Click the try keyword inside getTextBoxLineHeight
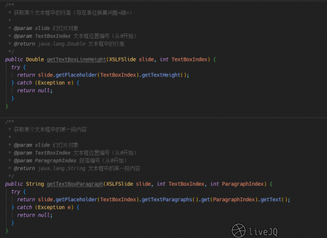The image size is (327, 238). pos(16,67)
